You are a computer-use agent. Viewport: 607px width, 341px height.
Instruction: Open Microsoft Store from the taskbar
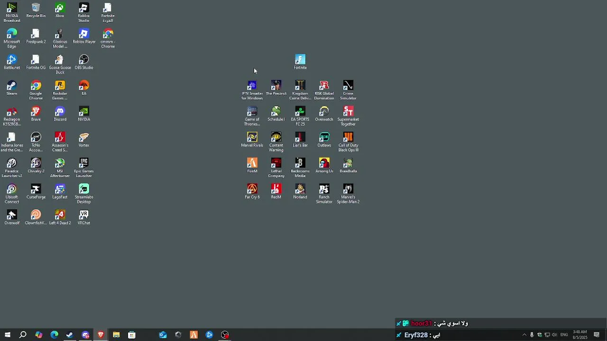(132, 335)
